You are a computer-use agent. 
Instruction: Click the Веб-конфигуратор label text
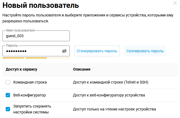point(30,95)
